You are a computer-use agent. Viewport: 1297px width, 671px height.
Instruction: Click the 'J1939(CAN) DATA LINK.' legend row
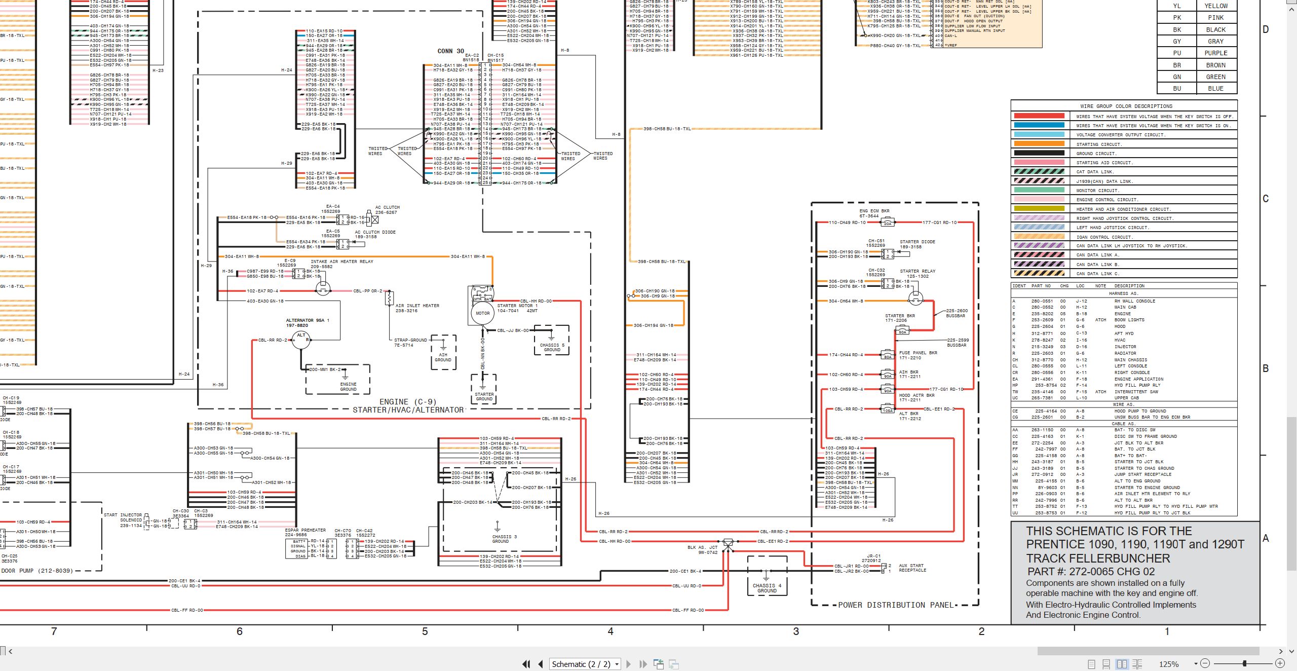click(x=1124, y=181)
